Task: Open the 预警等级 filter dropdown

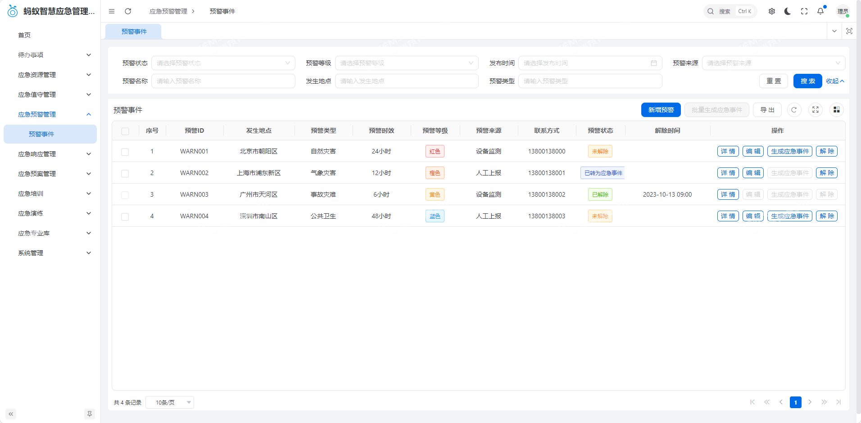Action: point(406,63)
